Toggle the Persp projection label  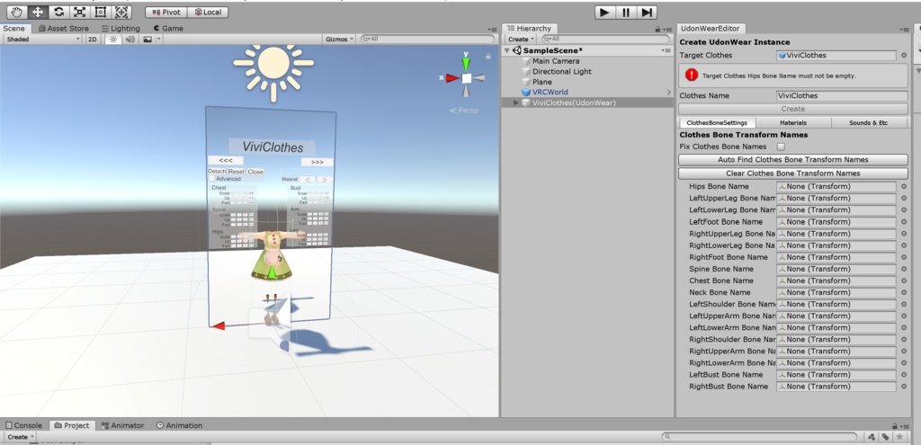pyautogui.click(x=465, y=111)
